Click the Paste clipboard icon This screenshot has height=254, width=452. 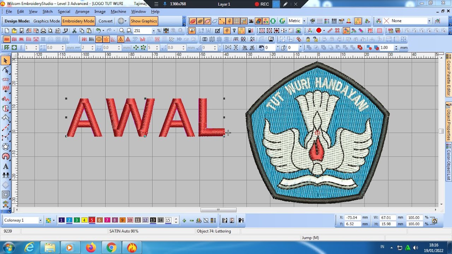pyautogui.click(x=89, y=31)
